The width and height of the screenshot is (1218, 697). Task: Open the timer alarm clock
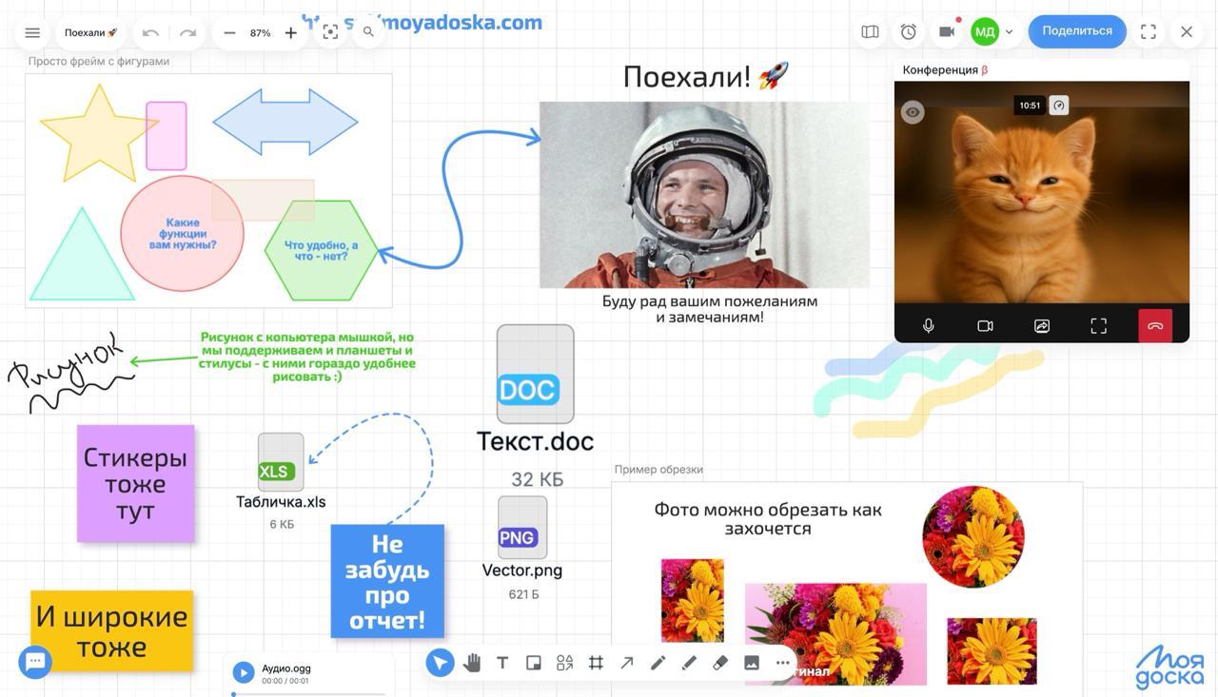pyautogui.click(x=909, y=31)
